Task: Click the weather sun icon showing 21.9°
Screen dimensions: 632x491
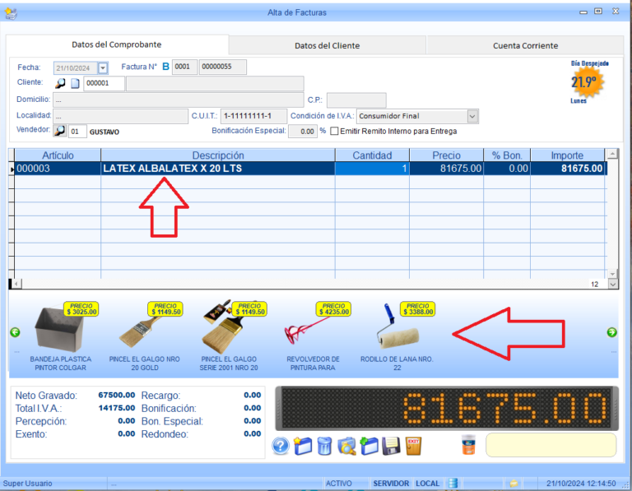Action: point(587,82)
